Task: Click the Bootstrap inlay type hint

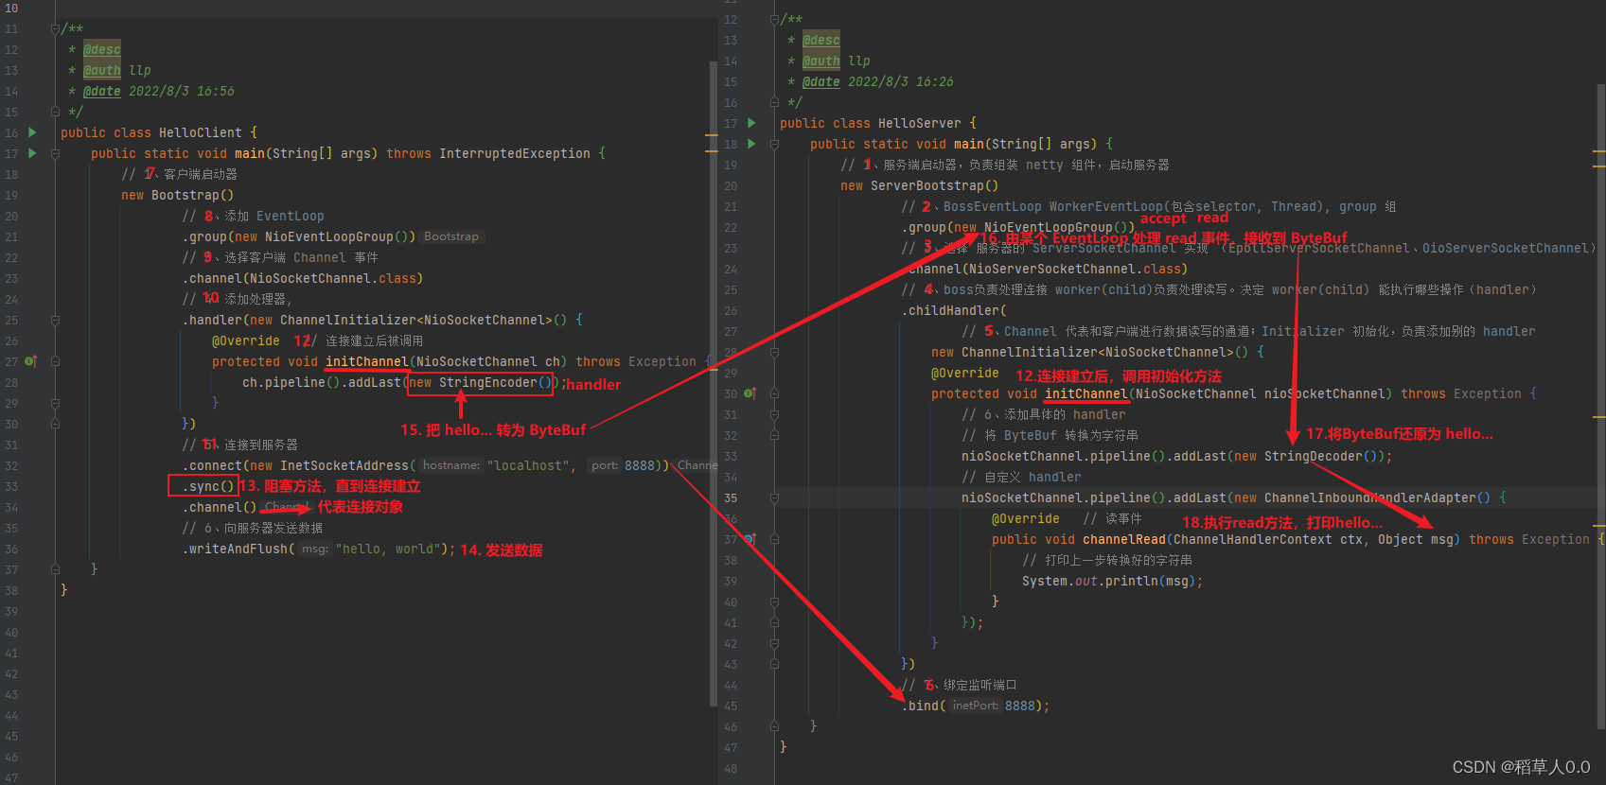Action: (x=451, y=236)
